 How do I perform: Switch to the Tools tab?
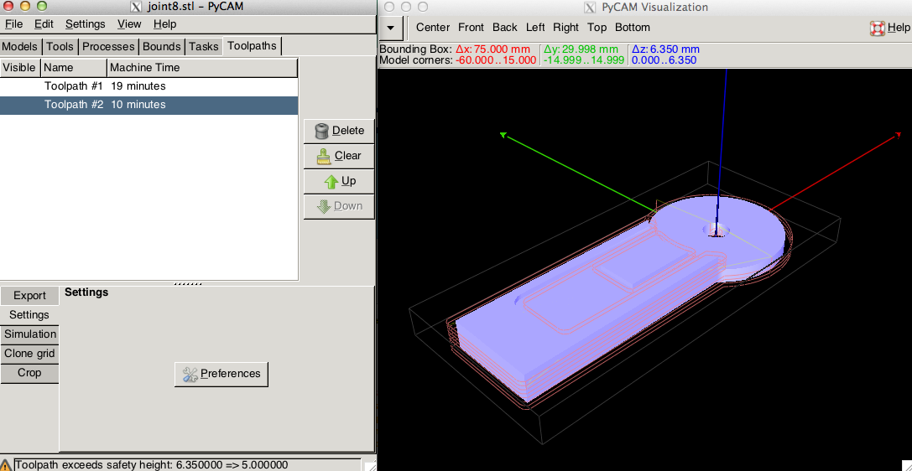pyautogui.click(x=60, y=46)
